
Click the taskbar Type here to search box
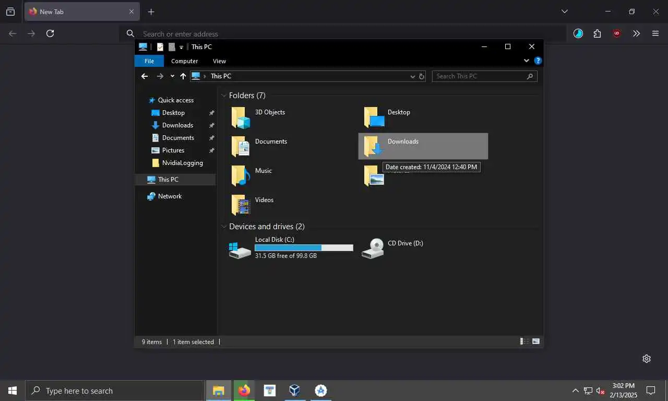point(115,391)
